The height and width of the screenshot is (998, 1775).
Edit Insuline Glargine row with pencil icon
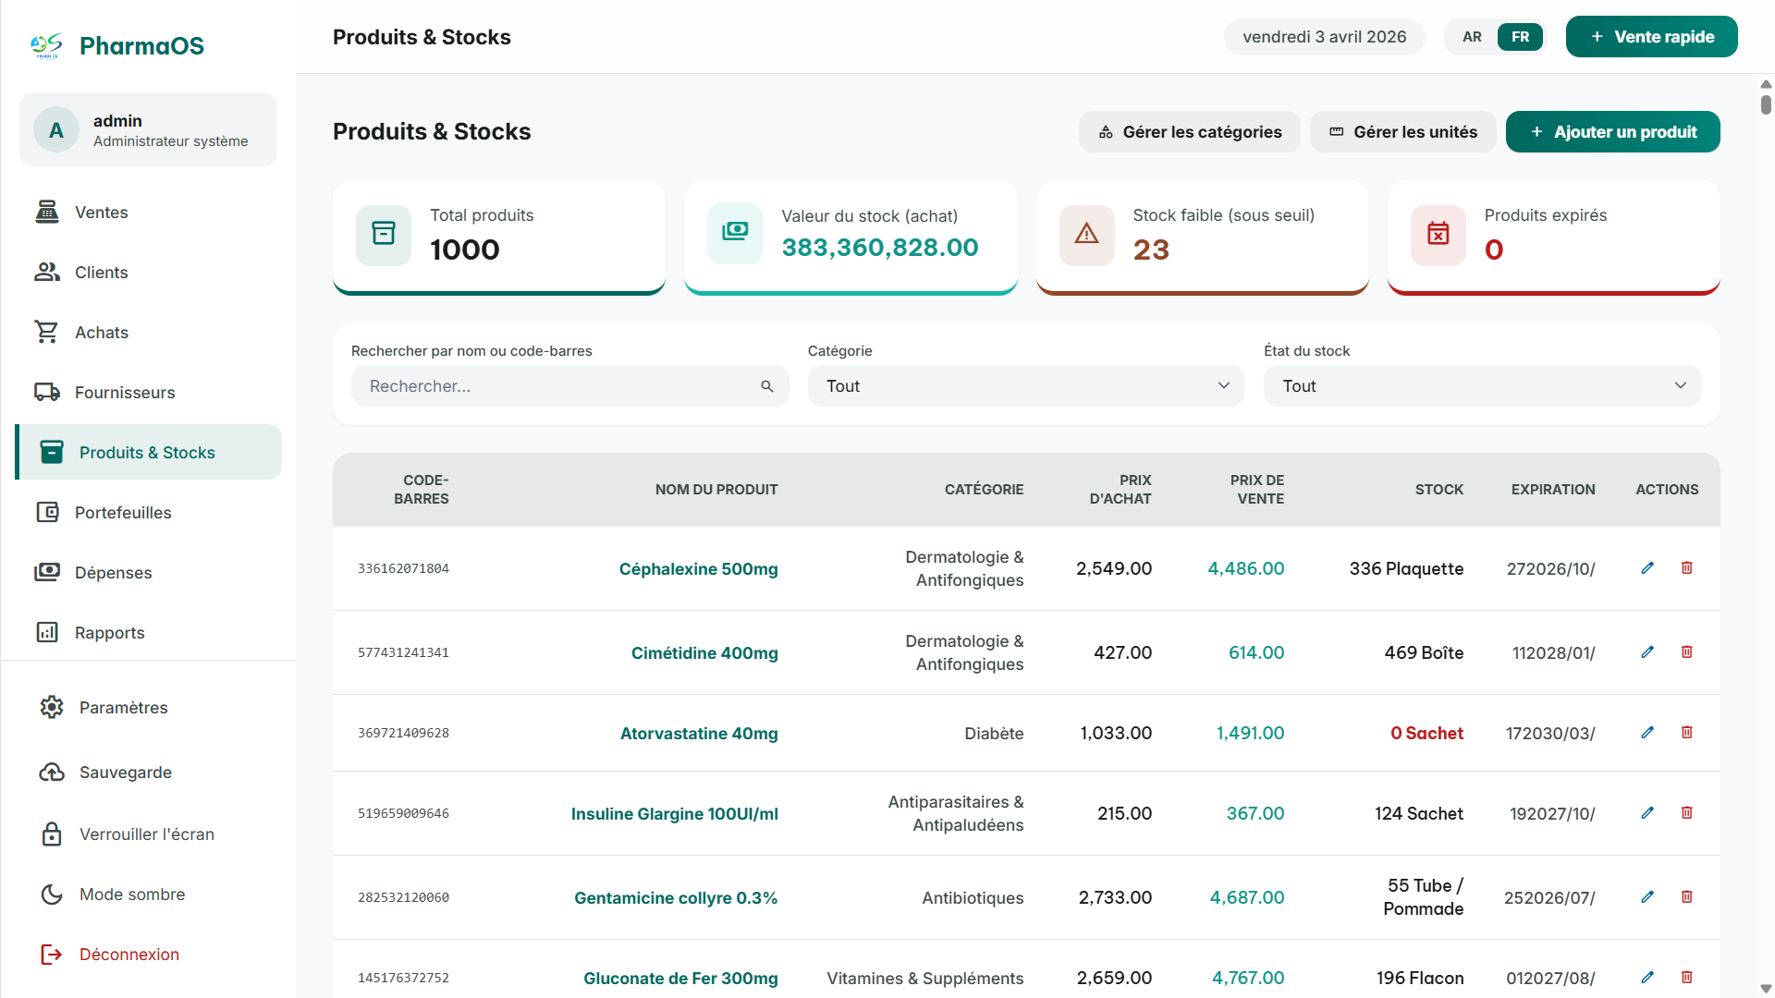[1647, 813]
